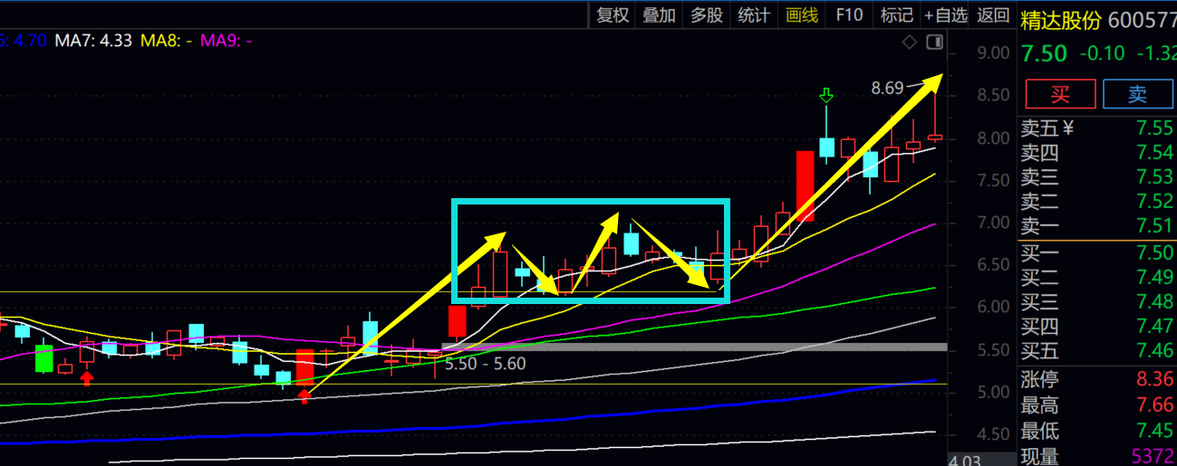The image size is (1177, 466).
Task: Click the green down-arrow sell signal marker
Action: (825, 95)
